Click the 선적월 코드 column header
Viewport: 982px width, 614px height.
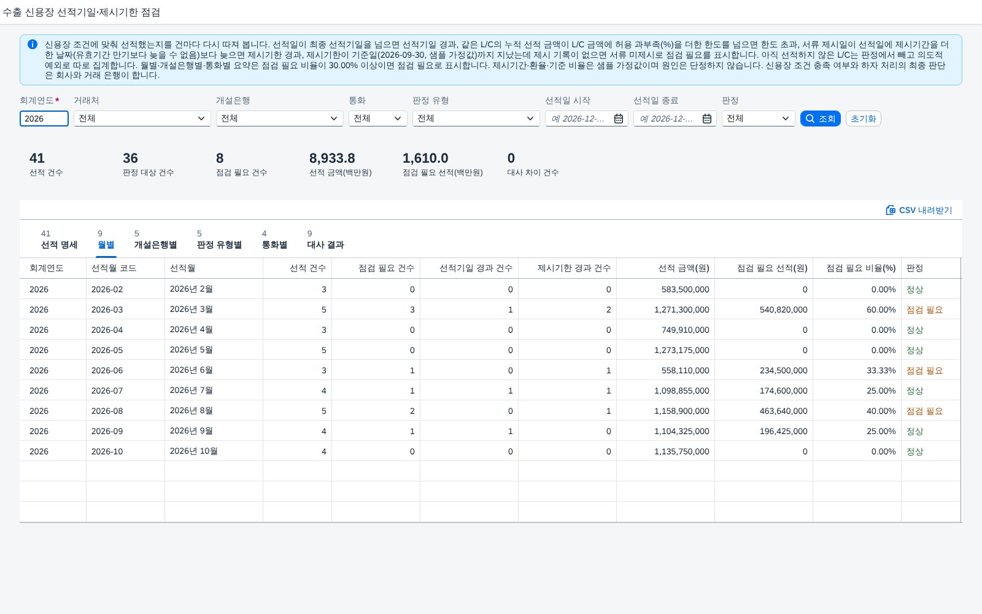pyautogui.click(x=125, y=268)
